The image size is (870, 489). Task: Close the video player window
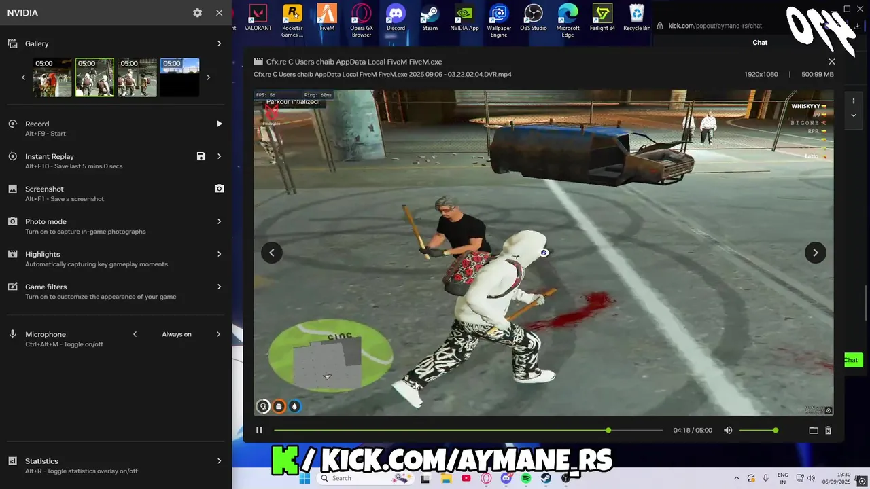[x=831, y=62]
